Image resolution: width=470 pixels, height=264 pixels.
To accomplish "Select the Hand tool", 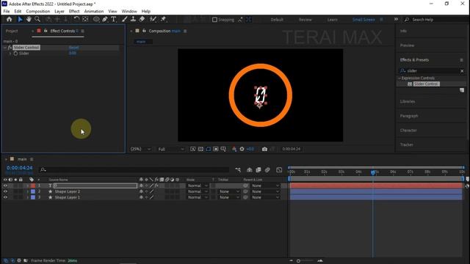I will (29, 20).
